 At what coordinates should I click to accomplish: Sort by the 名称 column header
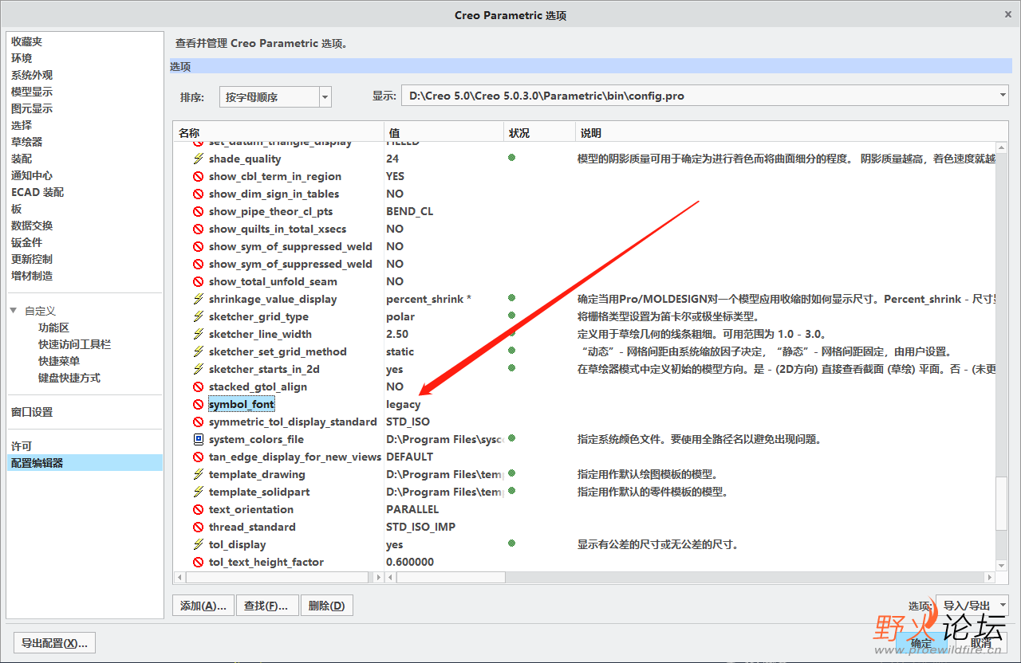278,132
